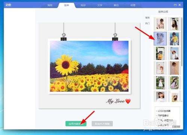The height and width of the screenshot is (135, 187).
Task: Click the My Love caption in preview
Action: click(118, 101)
